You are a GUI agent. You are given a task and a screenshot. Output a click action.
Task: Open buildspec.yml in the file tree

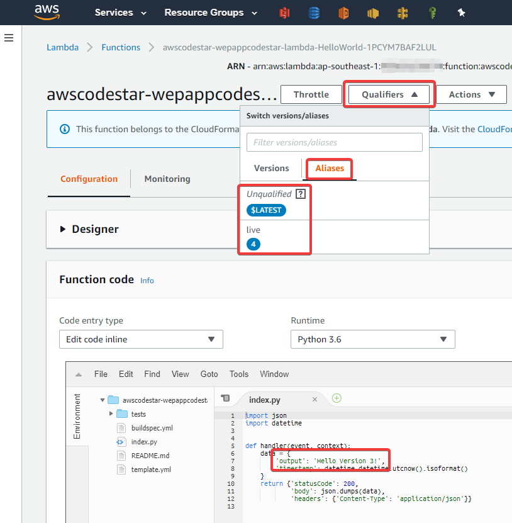click(x=152, y=428)
